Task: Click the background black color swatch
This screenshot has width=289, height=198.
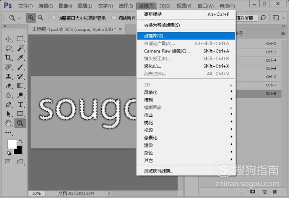Action: (19, 151)
